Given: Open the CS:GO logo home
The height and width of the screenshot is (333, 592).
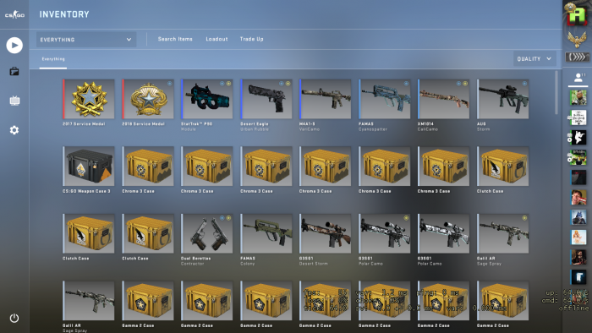Looking at the screenshot, I should (x=14, y=14).
